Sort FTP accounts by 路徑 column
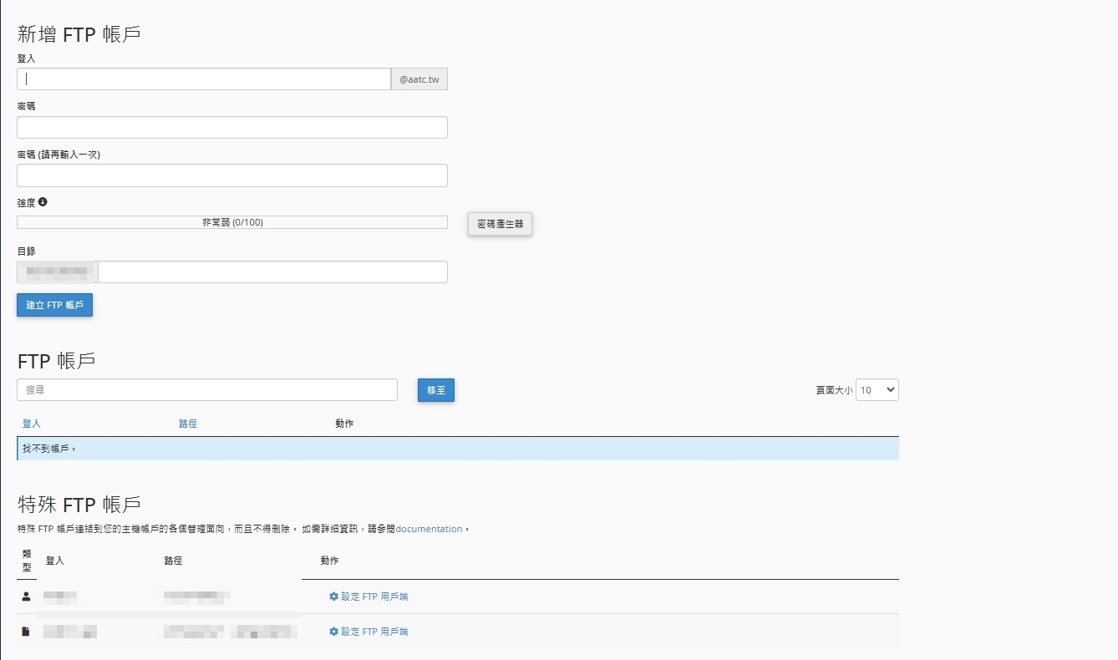 coord(188,424)
